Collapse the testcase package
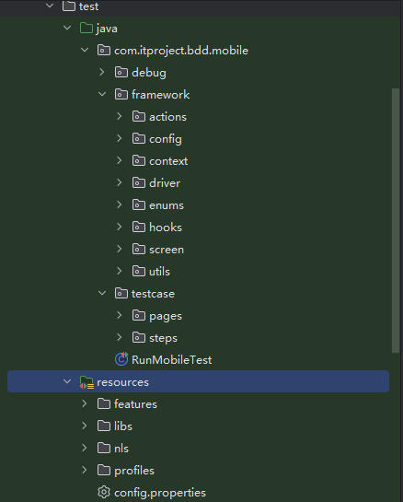The width and height of the screenshot is (403, 502). tap(102, 293)
